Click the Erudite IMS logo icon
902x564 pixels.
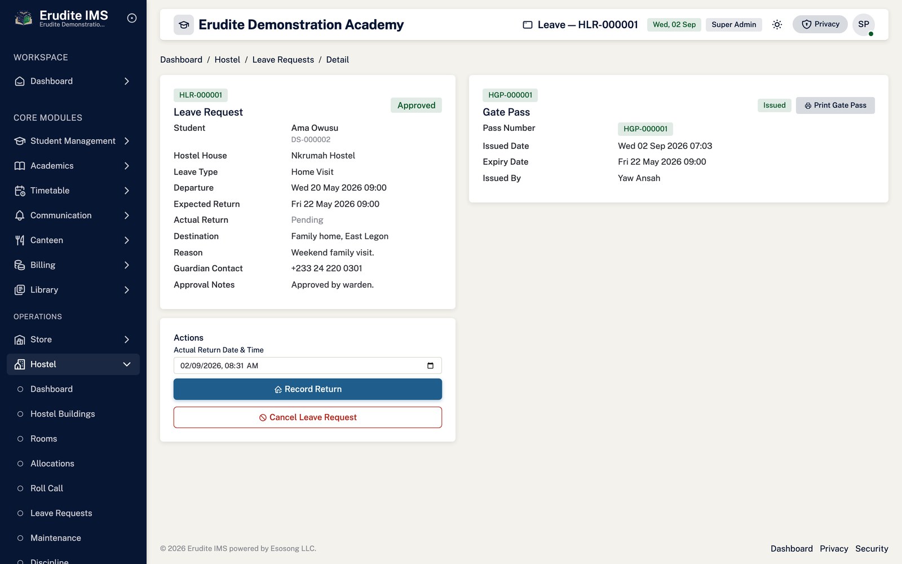point(23,18)
